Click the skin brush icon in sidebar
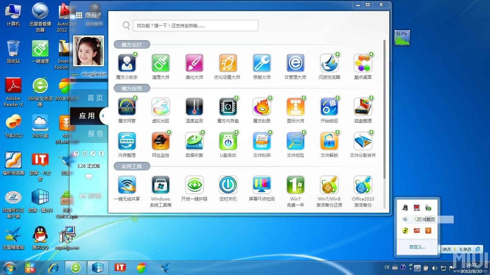 pos(93,154)
